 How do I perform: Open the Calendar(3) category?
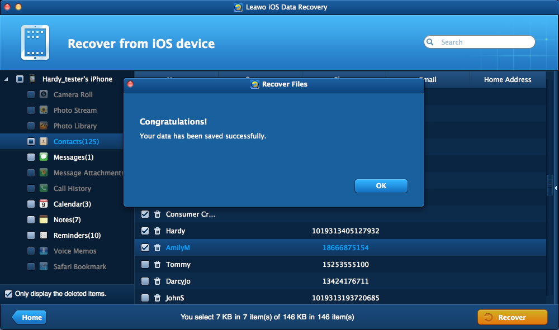click(72, 204)
